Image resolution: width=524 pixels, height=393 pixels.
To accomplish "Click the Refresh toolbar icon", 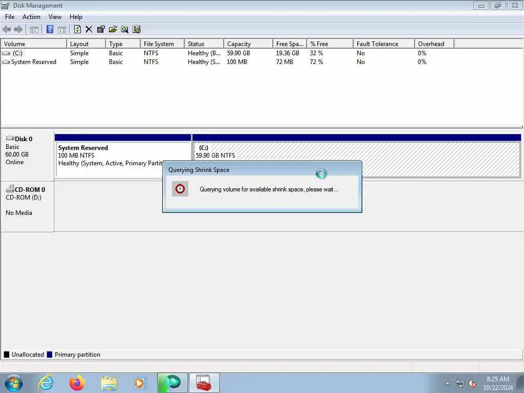I will tap(77, 29).
